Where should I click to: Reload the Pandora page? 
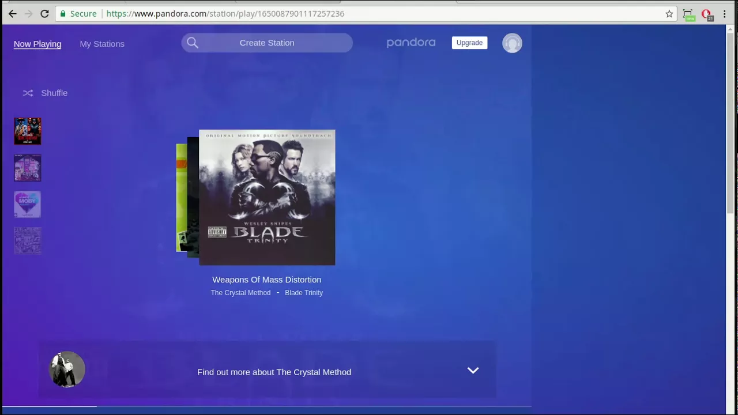pos(44,14)
